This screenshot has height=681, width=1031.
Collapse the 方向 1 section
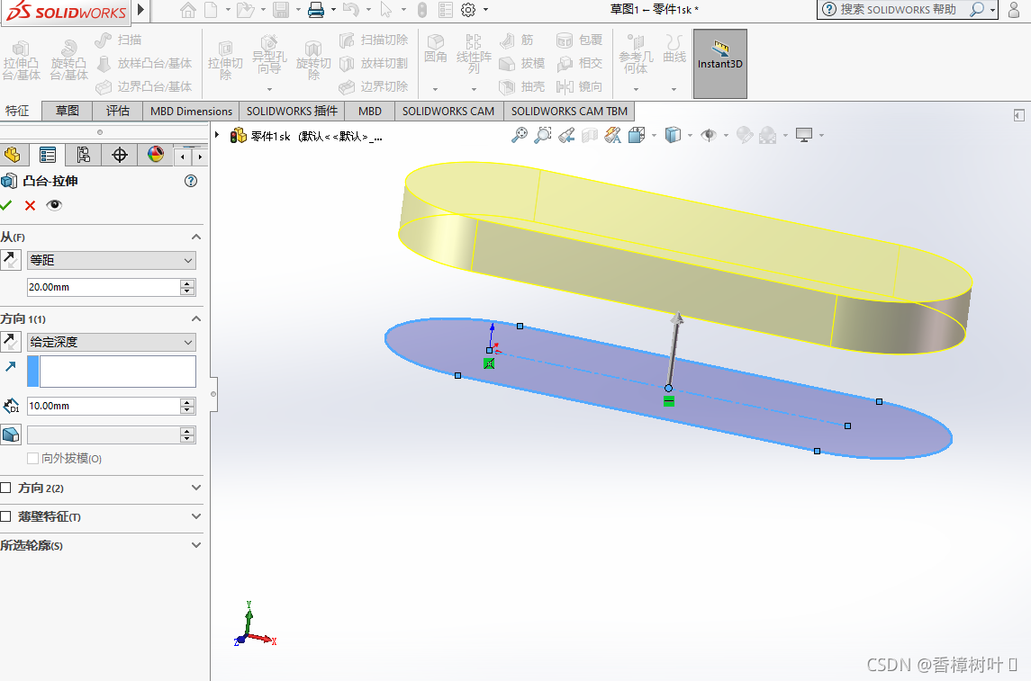tap(196, 318)
